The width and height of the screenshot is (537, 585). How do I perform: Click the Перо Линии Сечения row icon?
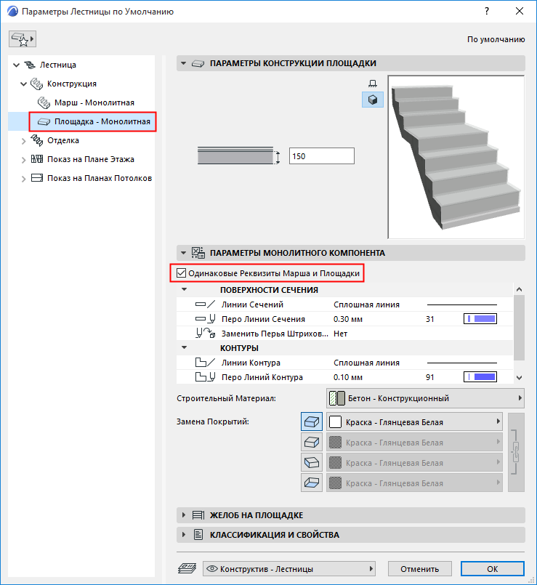[x=205, y=319]
